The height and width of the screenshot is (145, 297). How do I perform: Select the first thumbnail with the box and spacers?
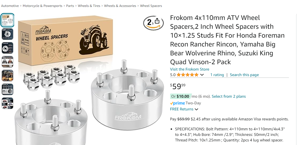pyautogui.click(x=7, y=20)
